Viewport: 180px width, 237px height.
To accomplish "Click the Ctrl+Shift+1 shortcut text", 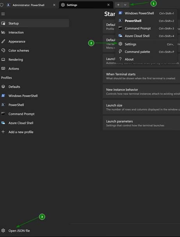I will pyautogui.click(x=167, y=14).
